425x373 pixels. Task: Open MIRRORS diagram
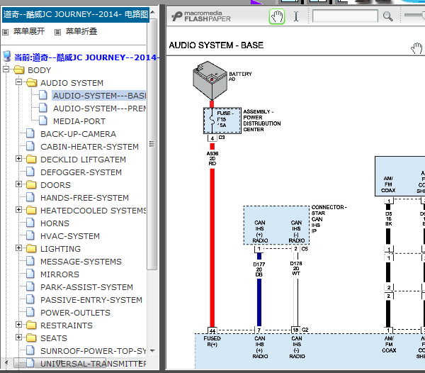pyautogui.click(x=59, y=274)
